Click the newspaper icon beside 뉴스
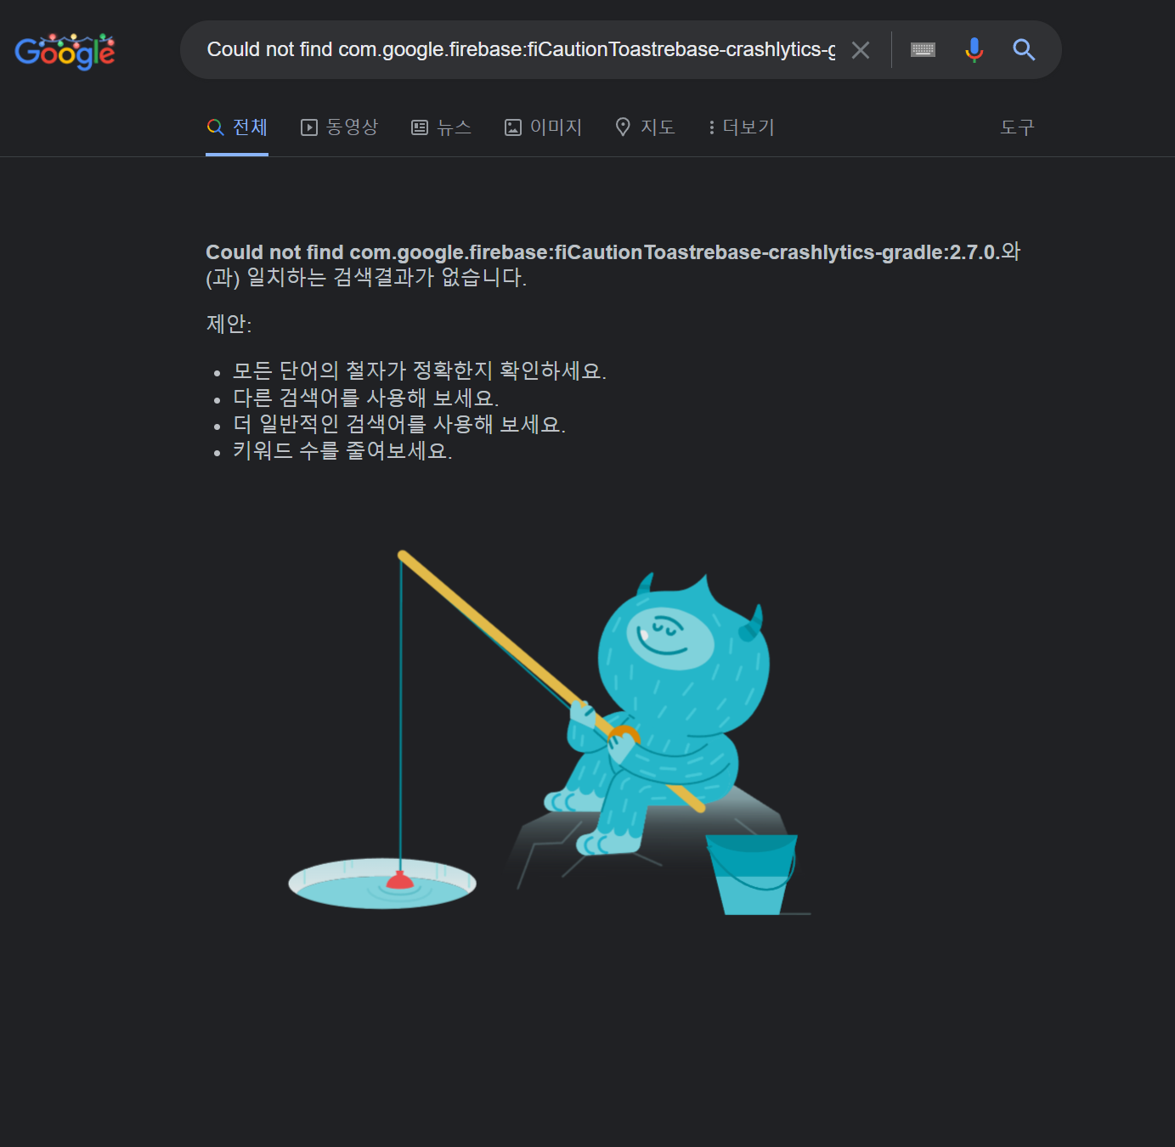The width and height of the screenshot is (1175, 1147). point(420,127)
